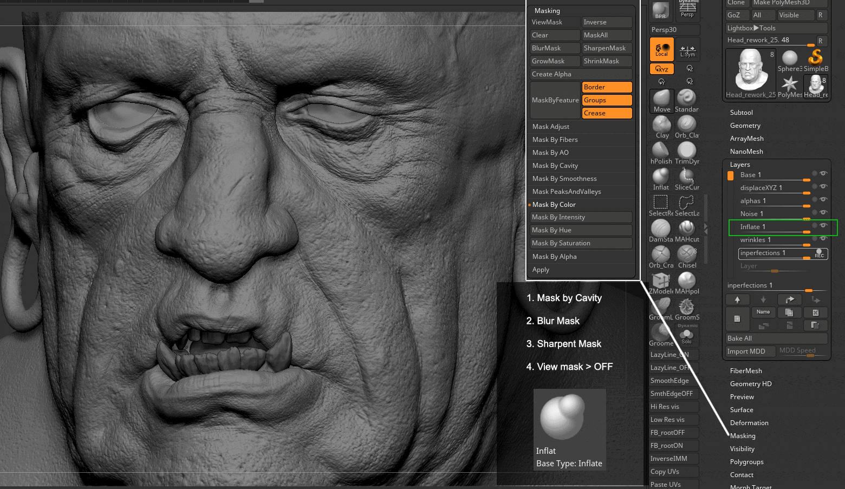Select the Orb_Cracks brush

661,257
